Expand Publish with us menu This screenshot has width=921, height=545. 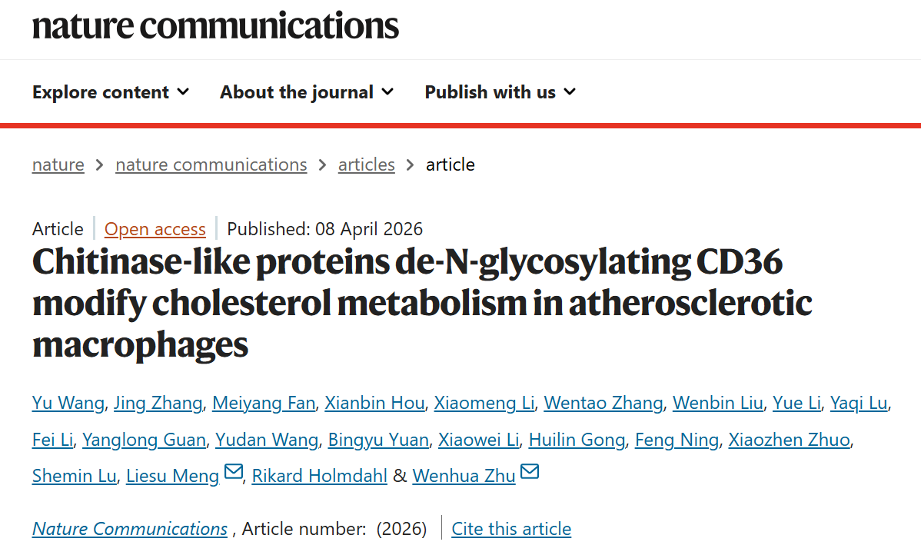click(500, 92)
